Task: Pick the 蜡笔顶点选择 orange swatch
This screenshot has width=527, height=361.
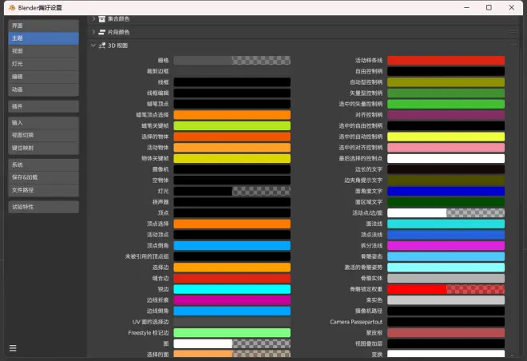Action: (232, 115)
